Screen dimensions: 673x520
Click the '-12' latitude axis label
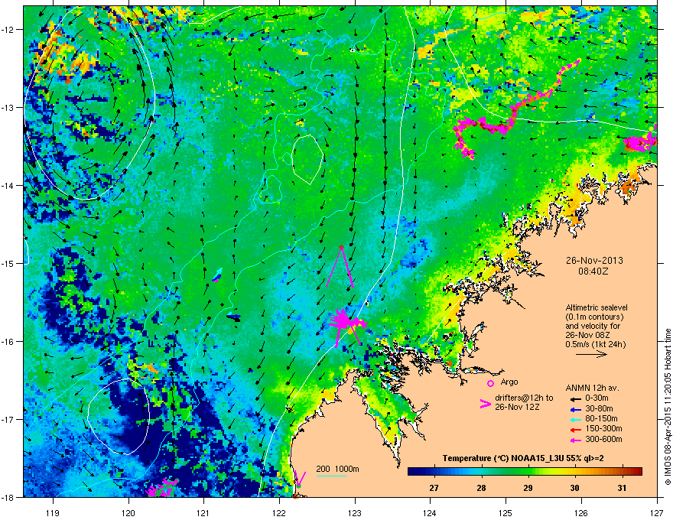tap(8, 30)
